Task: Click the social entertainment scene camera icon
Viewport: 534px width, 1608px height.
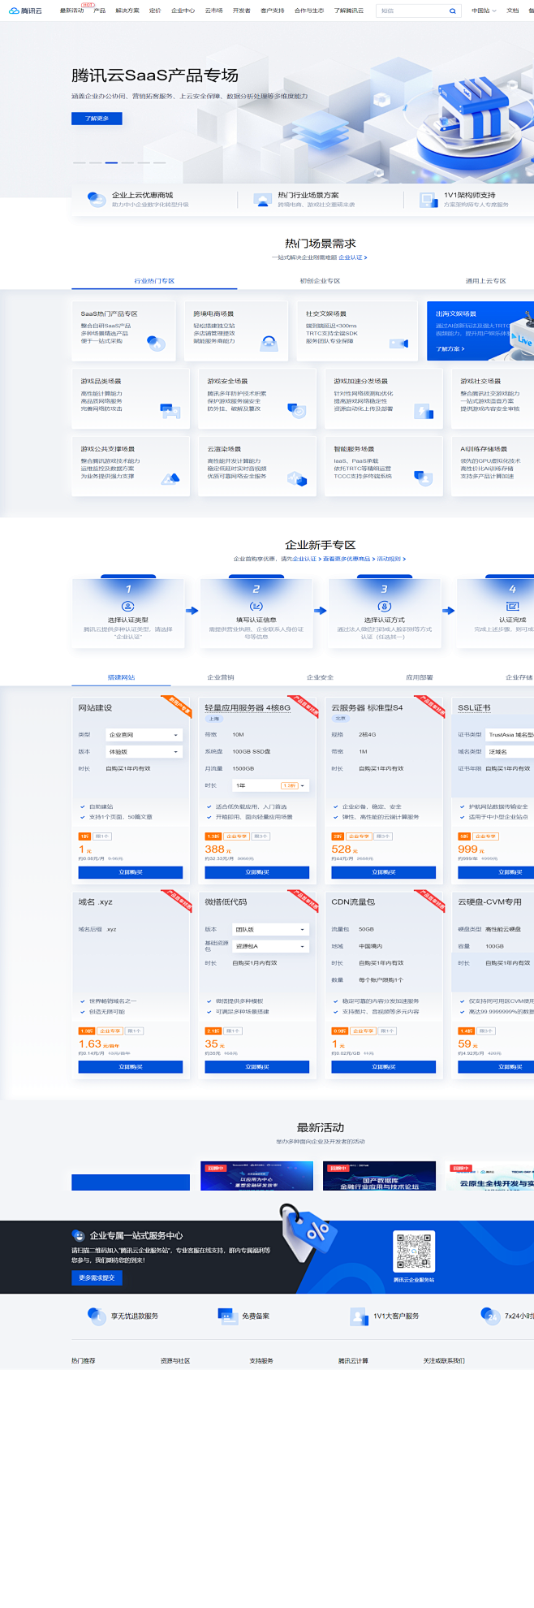Action: (398, 344)
